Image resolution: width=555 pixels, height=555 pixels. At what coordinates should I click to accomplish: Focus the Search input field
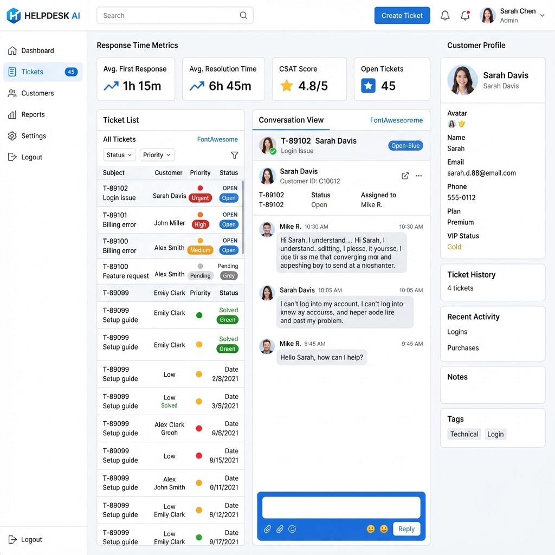[x=175, y=16]
